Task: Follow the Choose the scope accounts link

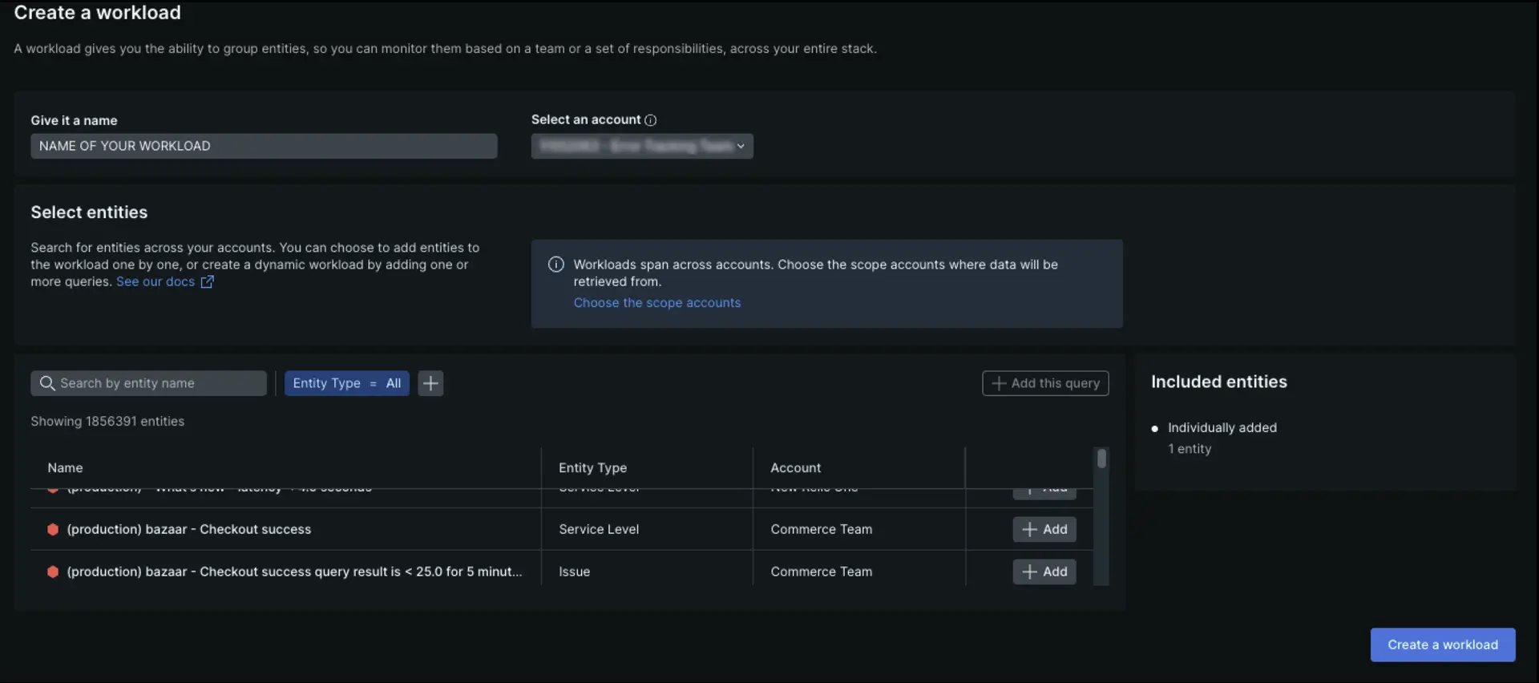Action: click(x=656, y=303)
